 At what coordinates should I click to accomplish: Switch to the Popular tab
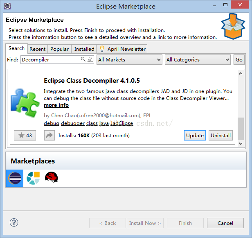(x=59, y=49)
